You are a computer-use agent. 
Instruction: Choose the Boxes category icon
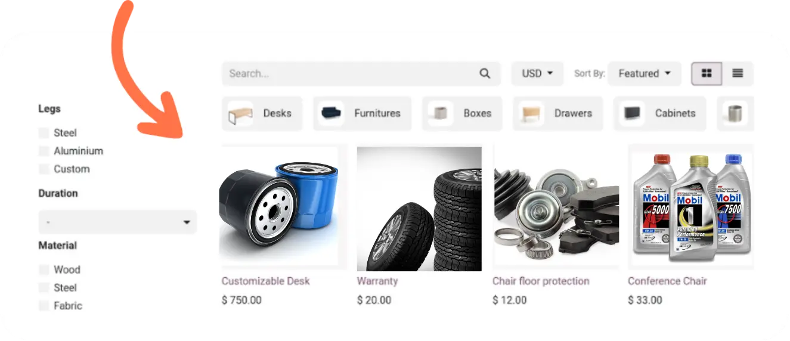(441, 113)
